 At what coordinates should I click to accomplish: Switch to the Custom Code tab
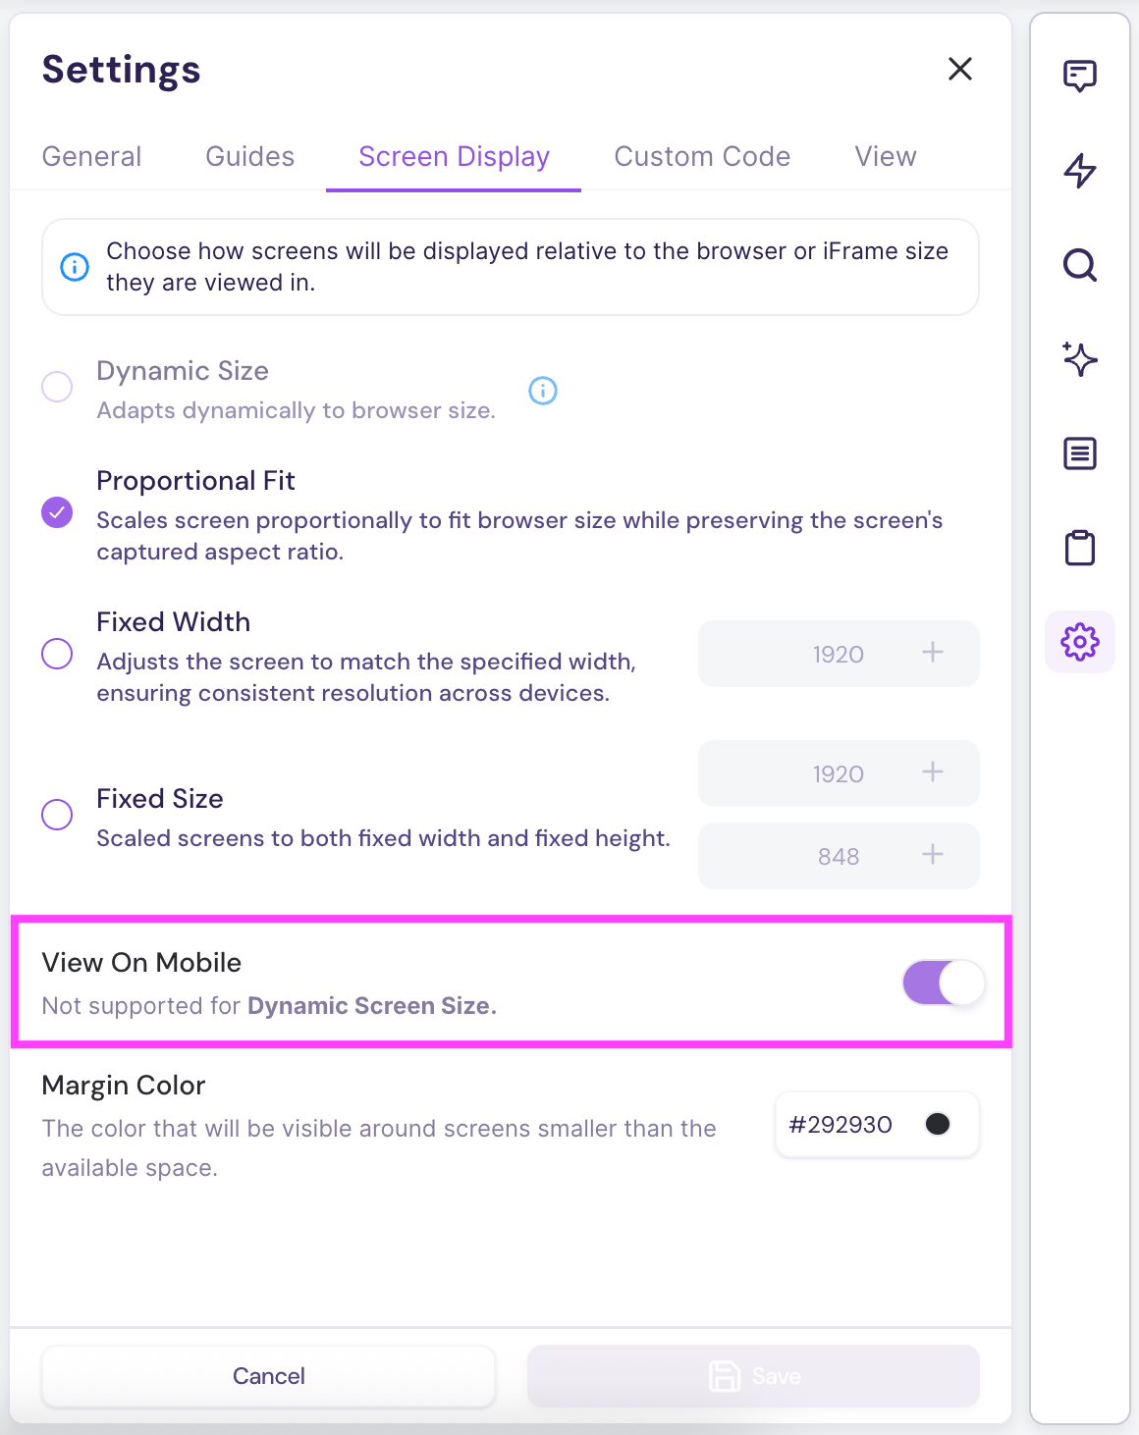(x=702, y=157)
